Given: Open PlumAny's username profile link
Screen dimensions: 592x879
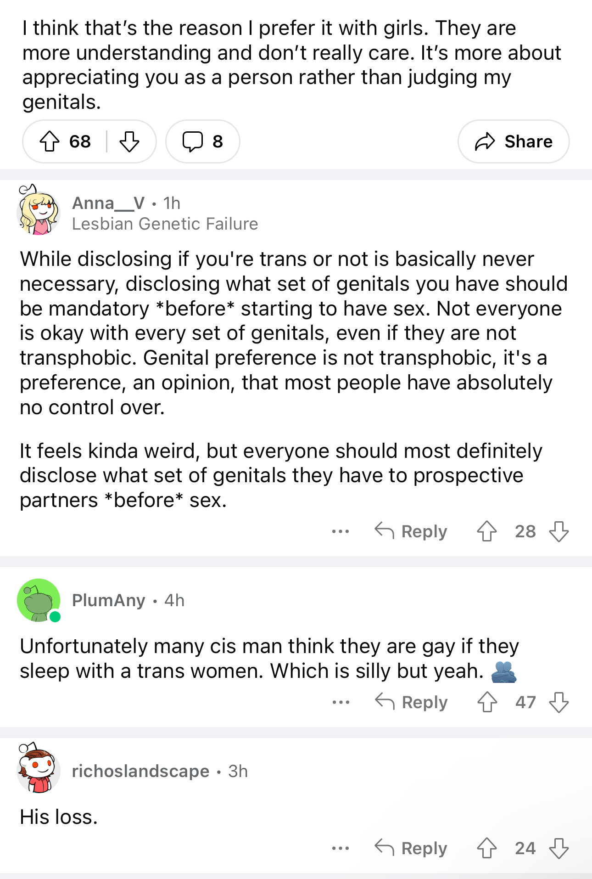Looking at the screenshot, I should coord(109,600).
